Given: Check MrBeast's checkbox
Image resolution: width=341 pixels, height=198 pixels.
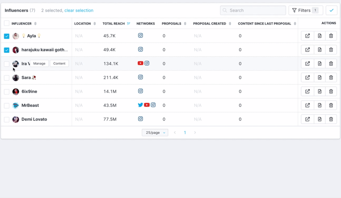Looking at the screenshot, I should 6,105.
